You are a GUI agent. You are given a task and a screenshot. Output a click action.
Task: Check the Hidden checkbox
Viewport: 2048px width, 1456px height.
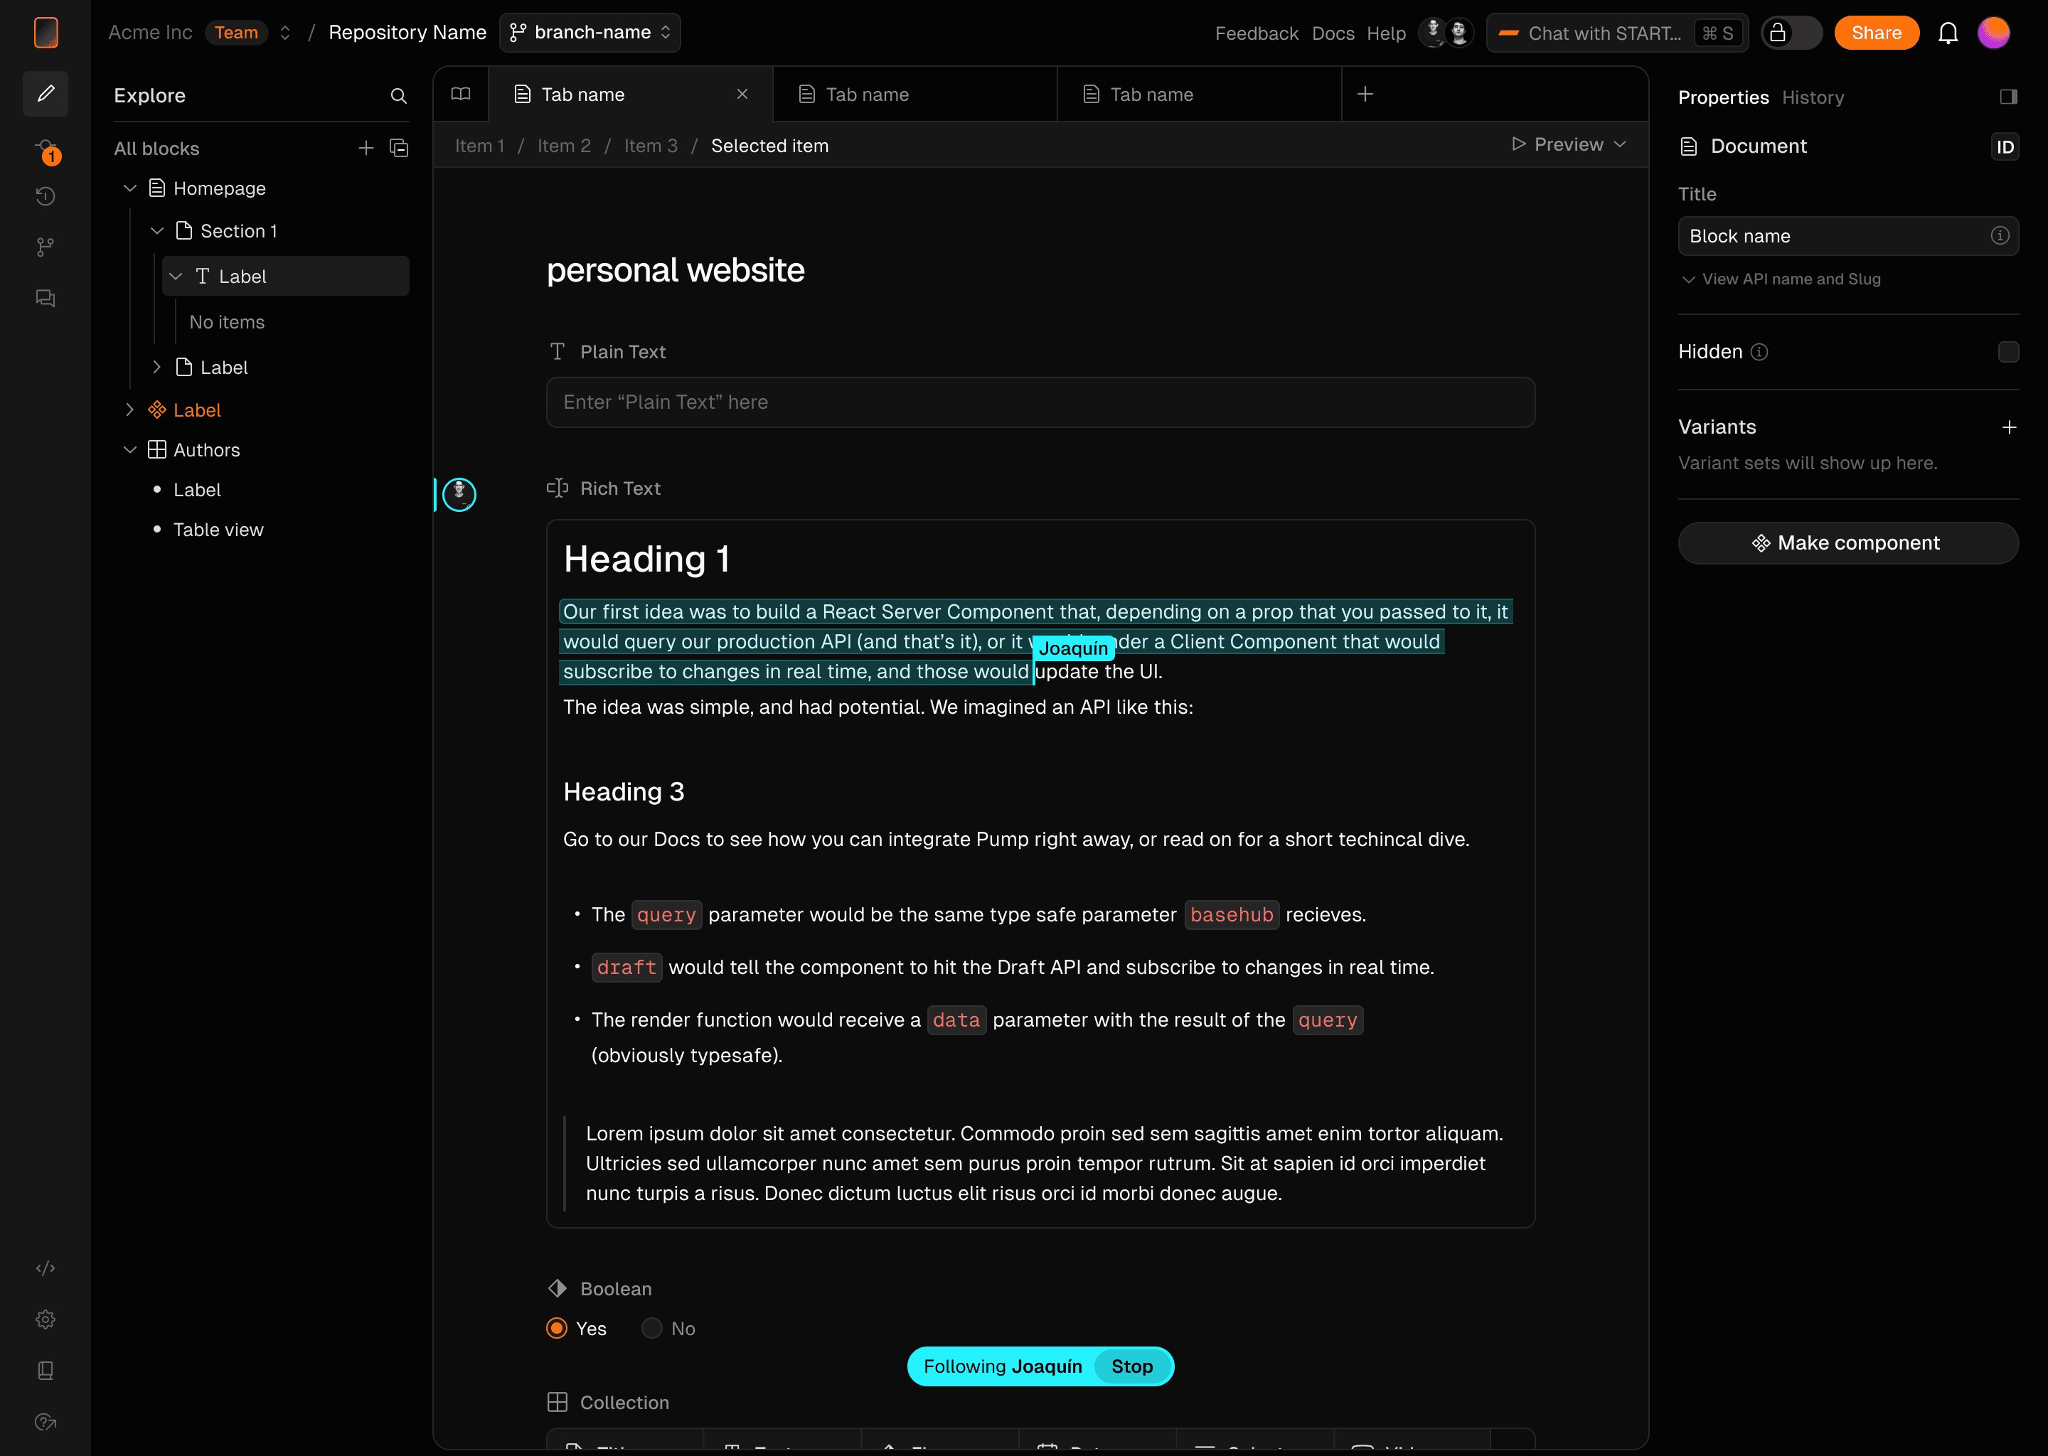pos(2009,351)
